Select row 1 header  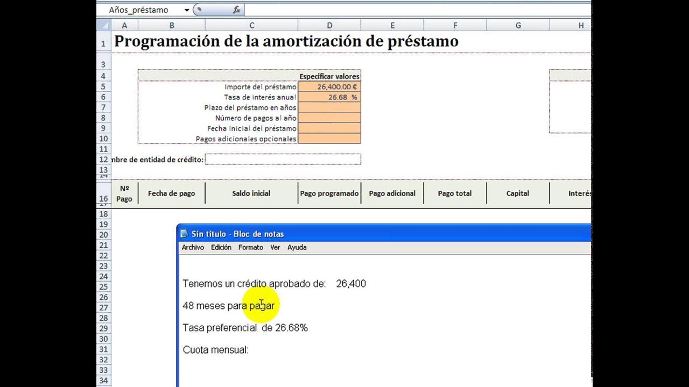tap(103, 42)
